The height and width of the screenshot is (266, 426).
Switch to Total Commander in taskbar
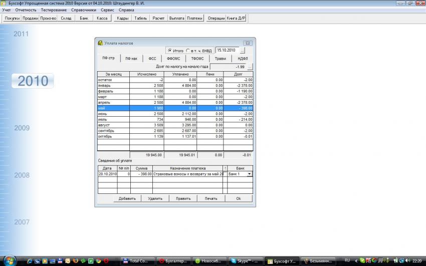[x=137, y=261]
